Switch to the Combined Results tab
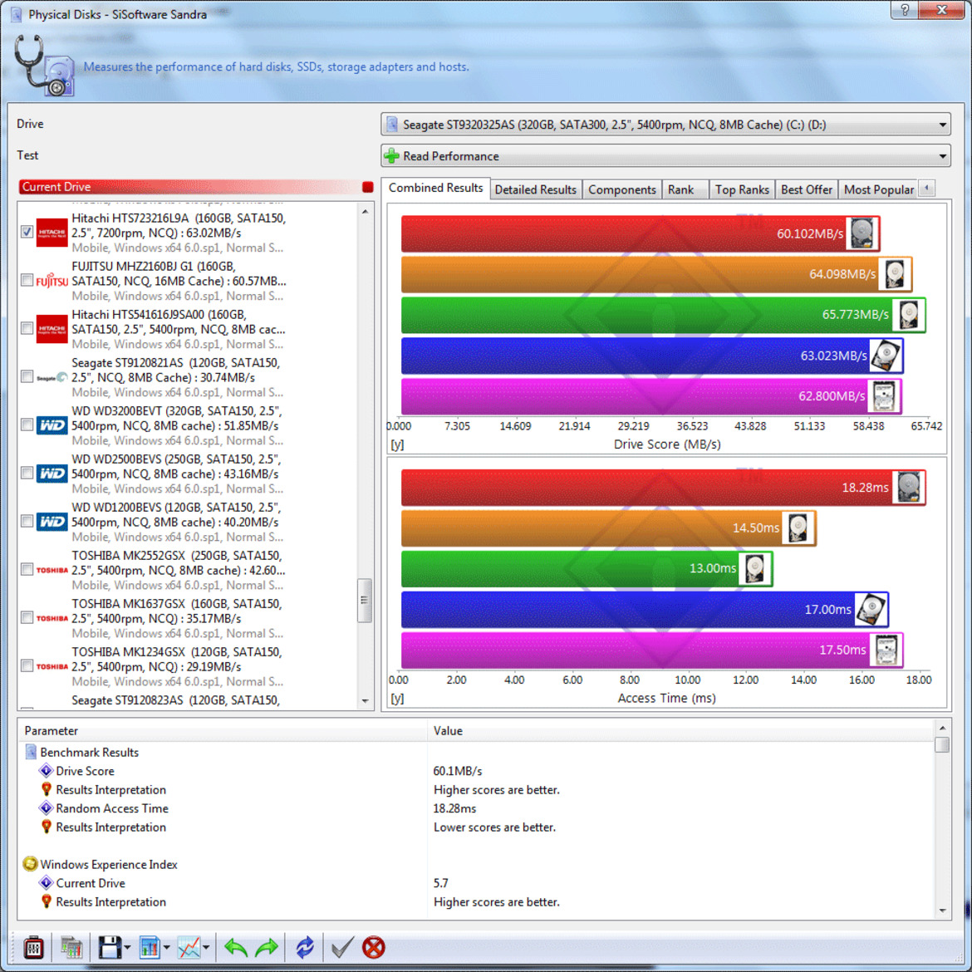 [435, 188]
